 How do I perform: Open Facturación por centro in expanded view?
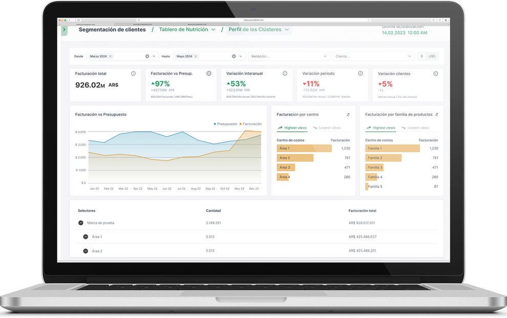[348, 115]
